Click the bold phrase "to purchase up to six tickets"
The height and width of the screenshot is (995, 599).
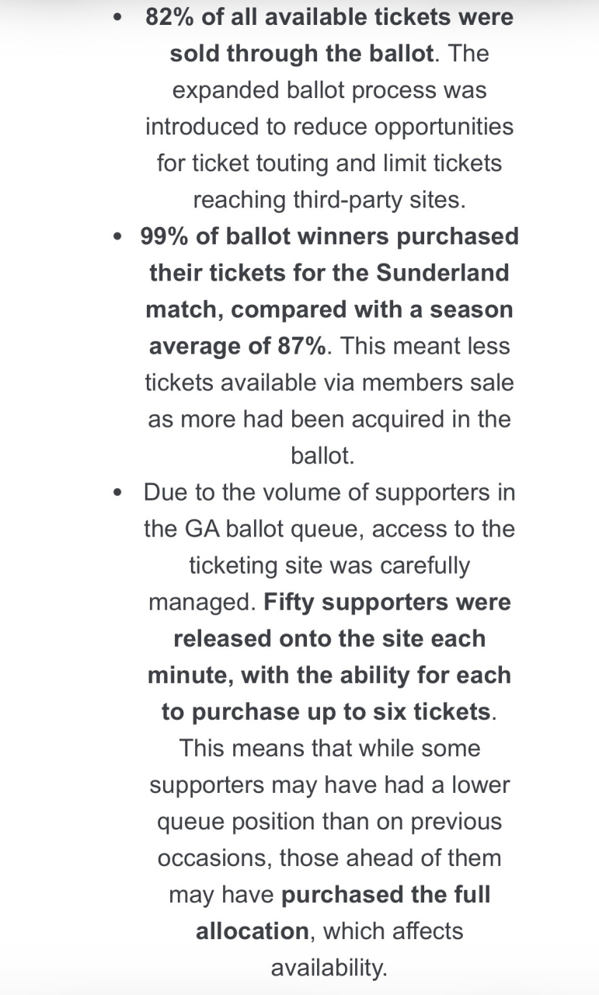coord(326,711)
